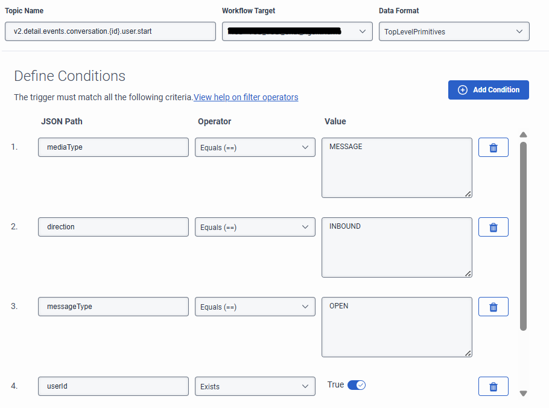The height and width of the screenshot is (408, 549).
Task: Click the conditions list scrollbar thumb
Action: click(523, 235)
